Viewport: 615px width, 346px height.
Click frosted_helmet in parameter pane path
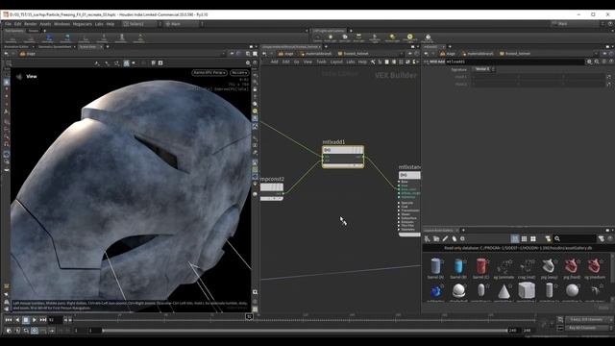click(x=515, y=54)
